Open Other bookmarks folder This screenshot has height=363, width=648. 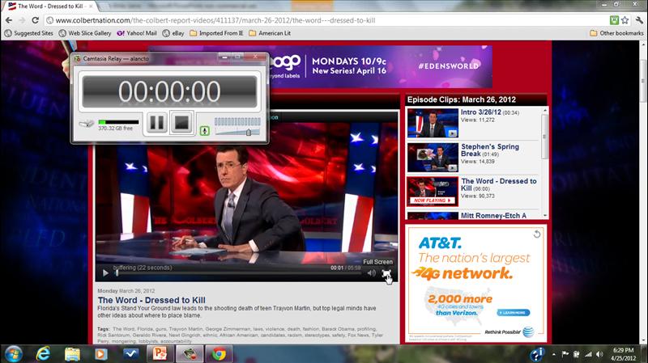[616, 33]
